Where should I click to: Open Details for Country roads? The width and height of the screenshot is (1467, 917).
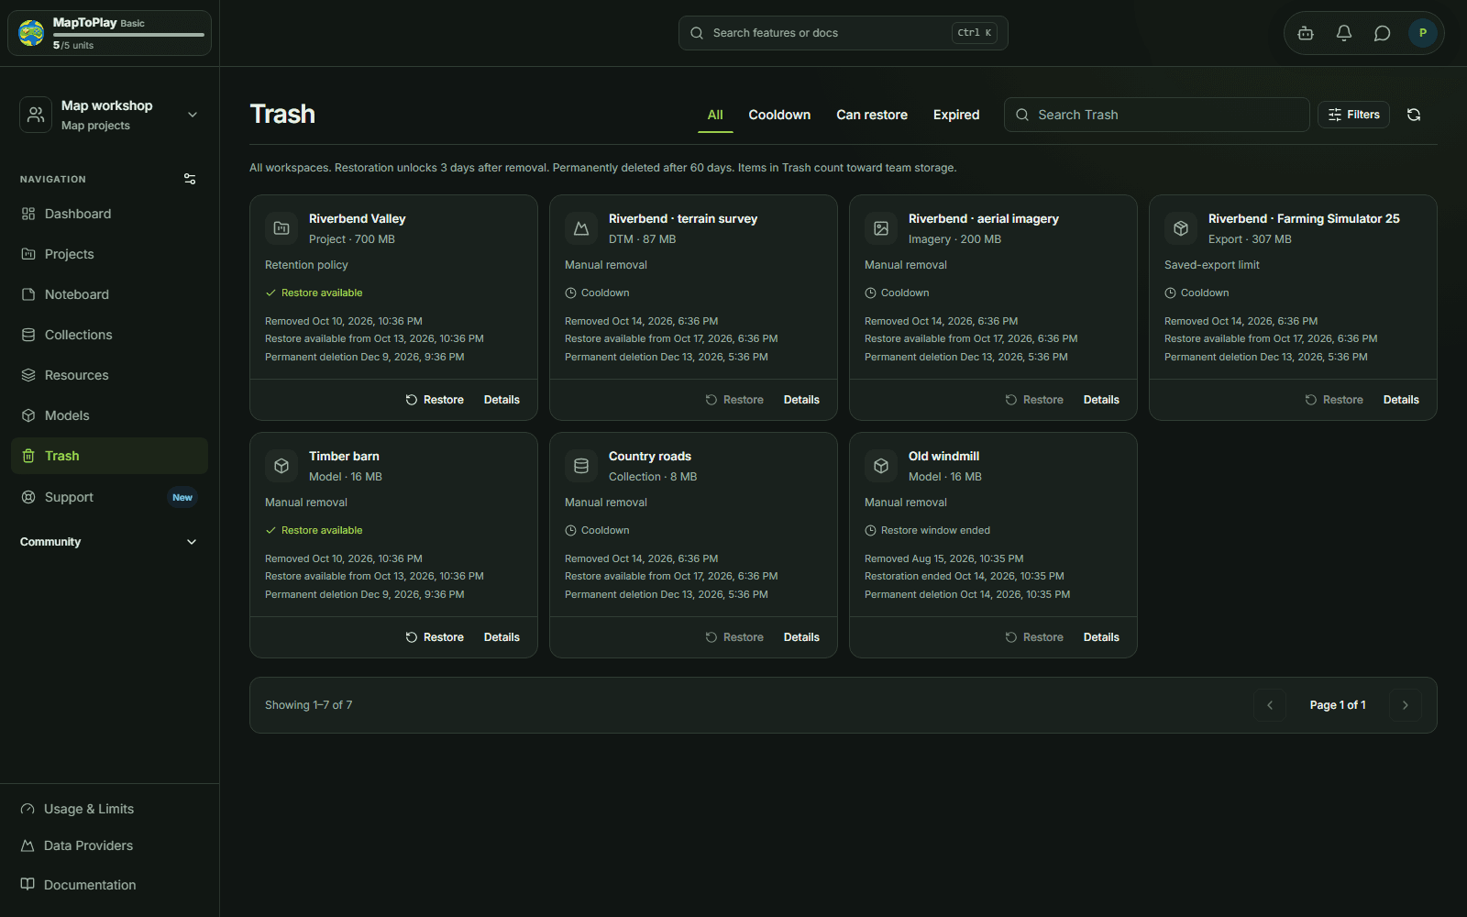tap(801, 637)
